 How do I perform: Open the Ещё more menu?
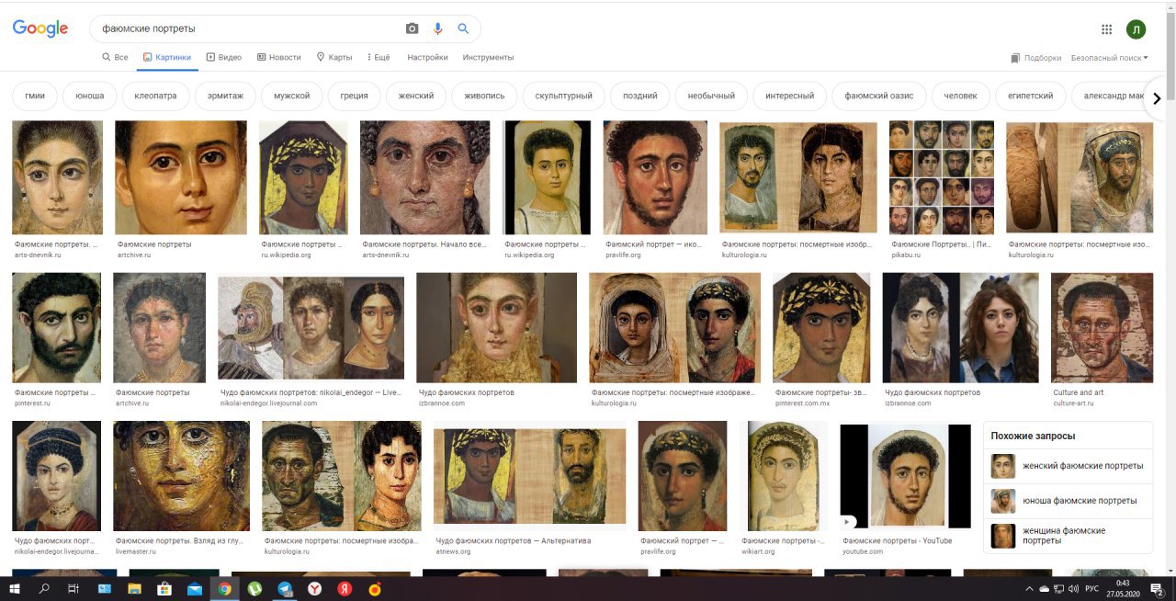[379, 57]
